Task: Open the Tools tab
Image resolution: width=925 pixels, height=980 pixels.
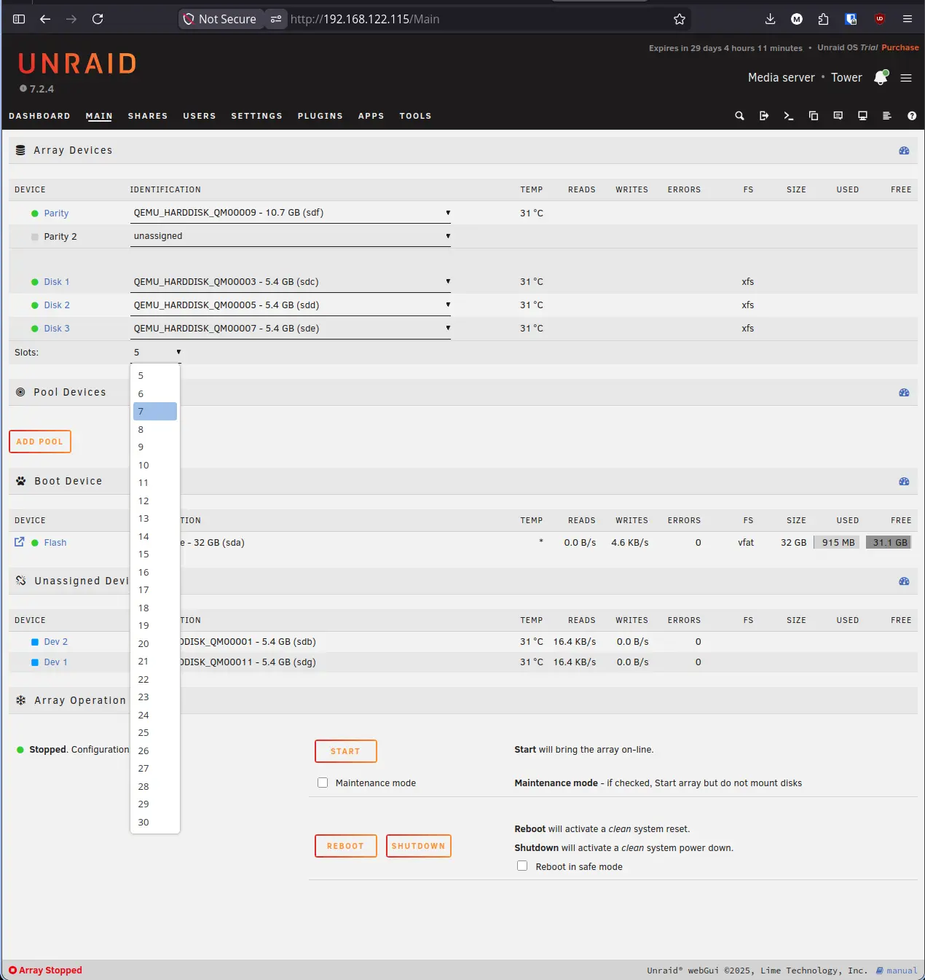Action: pyautogui.click(x=415, y=116)
